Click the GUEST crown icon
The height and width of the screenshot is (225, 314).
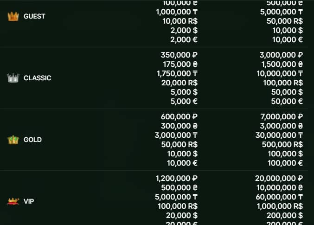click(13, 16)
